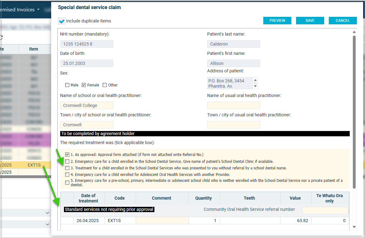This screenshot has height=238, width=365.
Task: Cancel the dental service claim dialog
Action: point(343,21)
